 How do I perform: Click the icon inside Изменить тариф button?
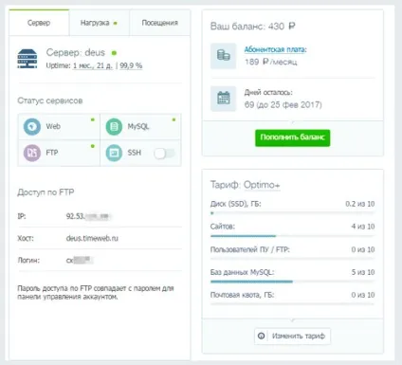click(x=262, y=336)
